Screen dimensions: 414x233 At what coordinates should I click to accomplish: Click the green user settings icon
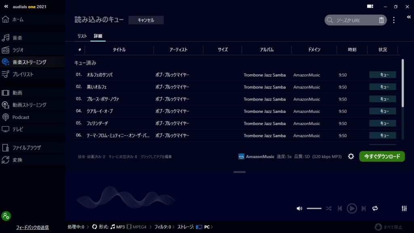[6, 216]
